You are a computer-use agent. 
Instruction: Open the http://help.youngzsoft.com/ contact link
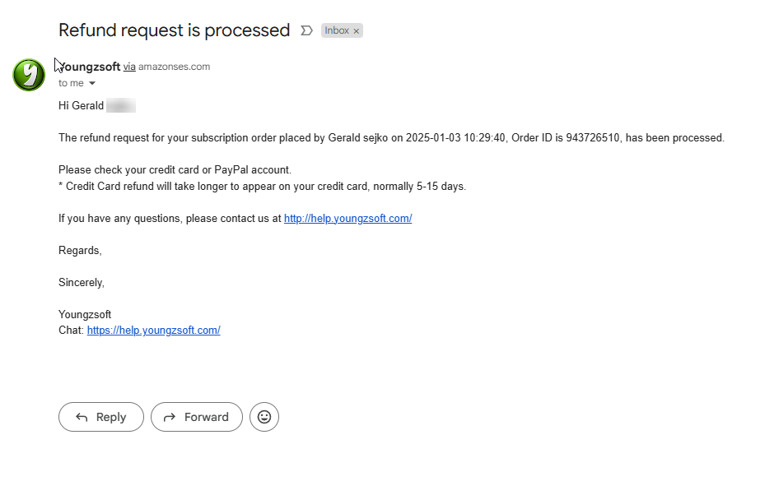point(348,219)
